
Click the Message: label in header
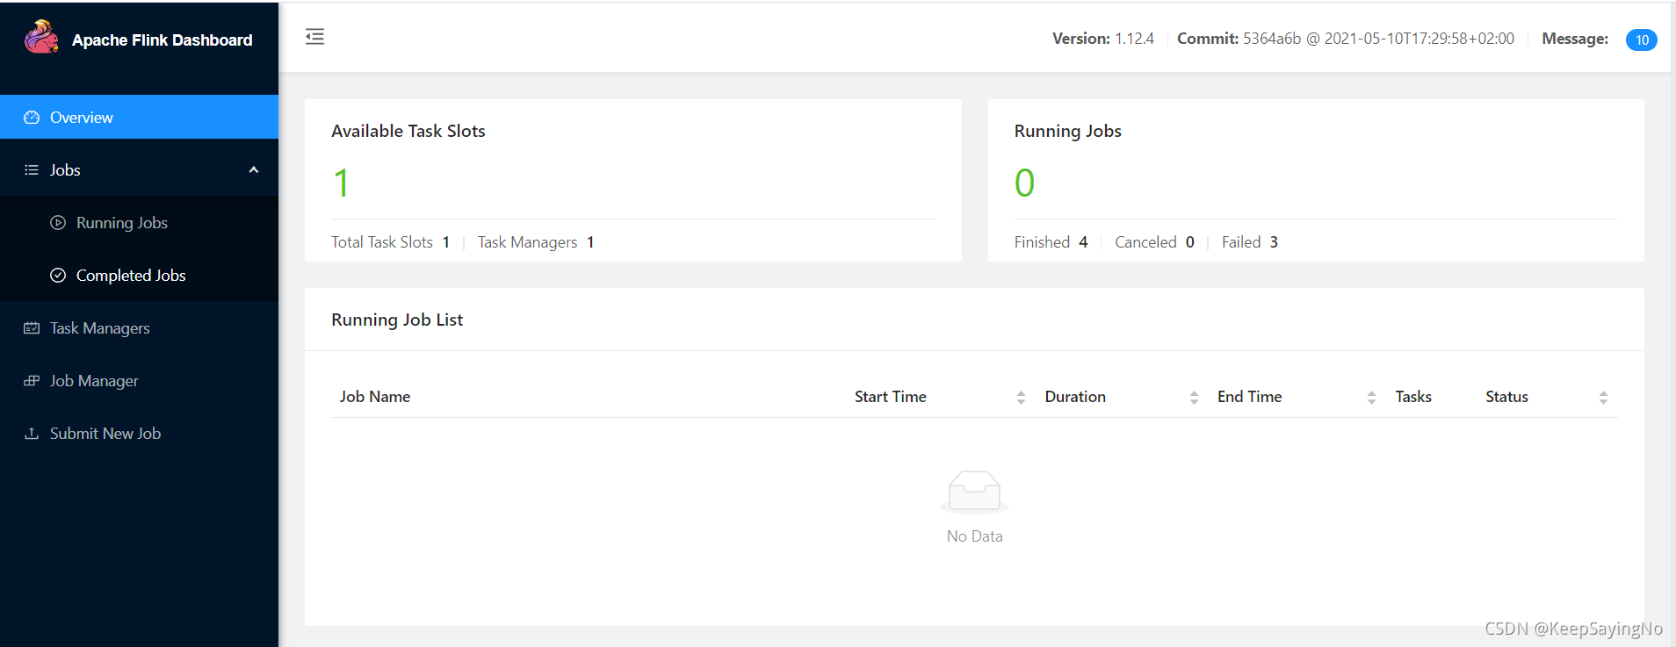[x=1575, y=39]
